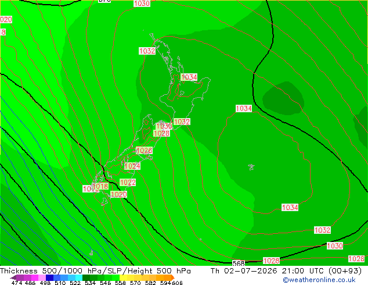Click legend value 486
The height and width of the screenshot is (285, 368).
pos(30,283)
